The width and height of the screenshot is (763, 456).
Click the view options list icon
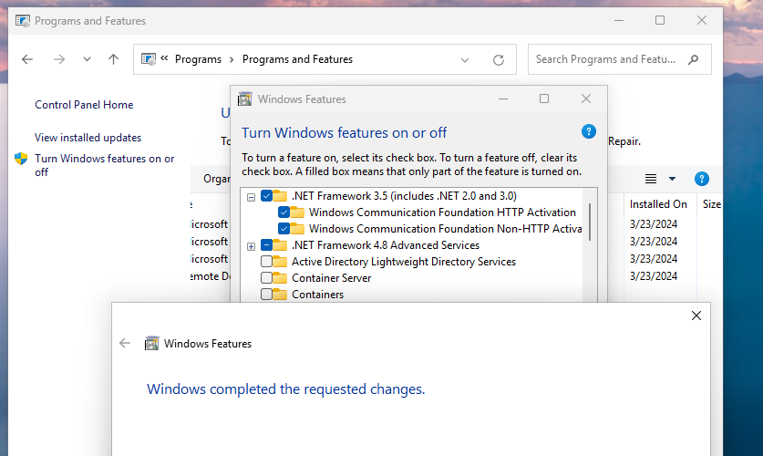(651, 179)
